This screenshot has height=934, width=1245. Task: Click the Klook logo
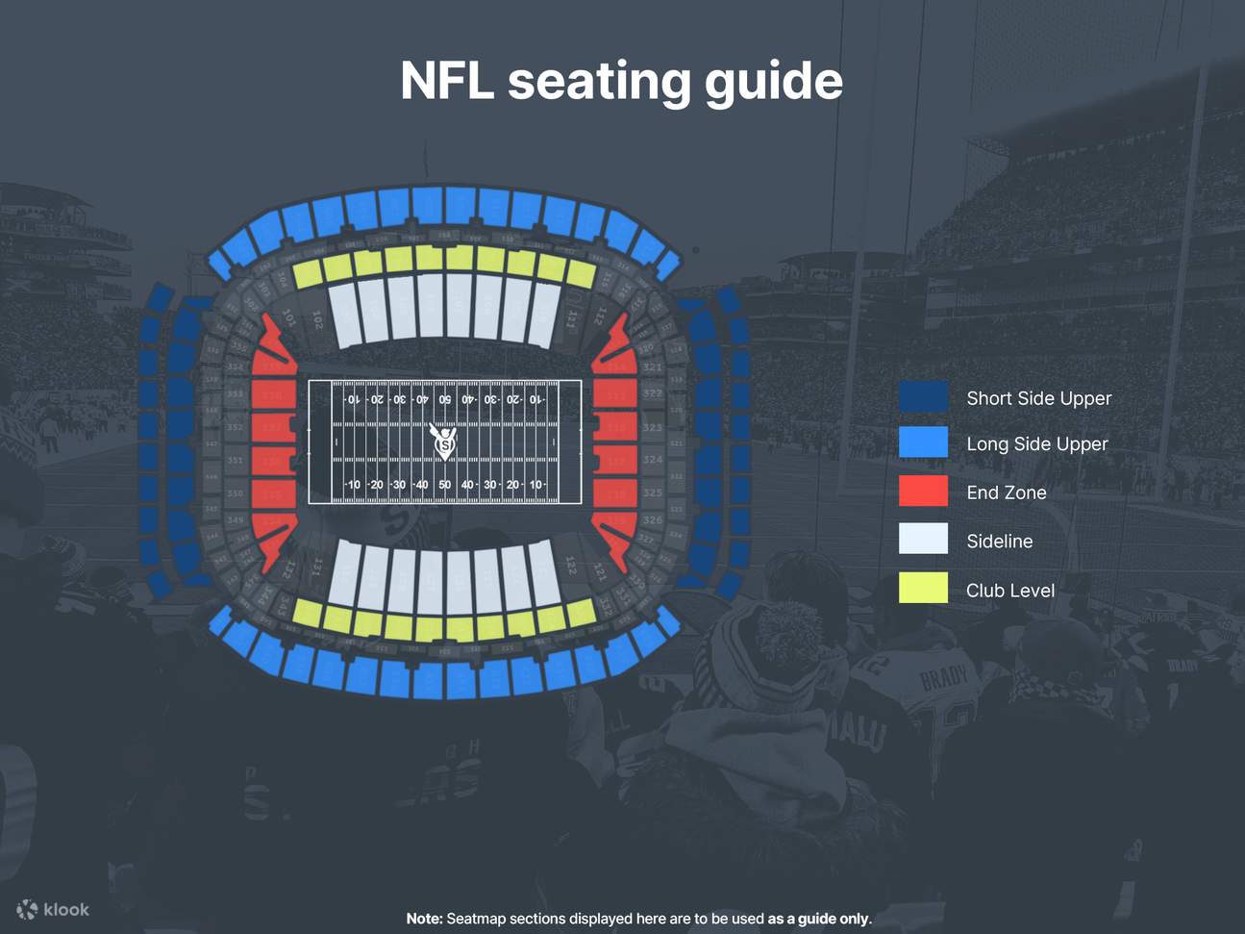[x=53, y=909]
